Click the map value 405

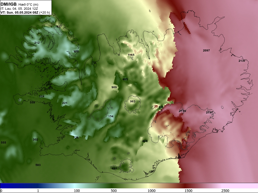(125, 79)
